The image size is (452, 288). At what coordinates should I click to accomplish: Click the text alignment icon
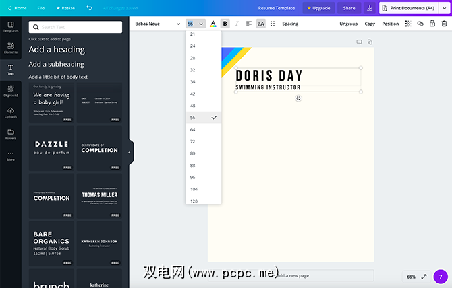tap(249, 24)
